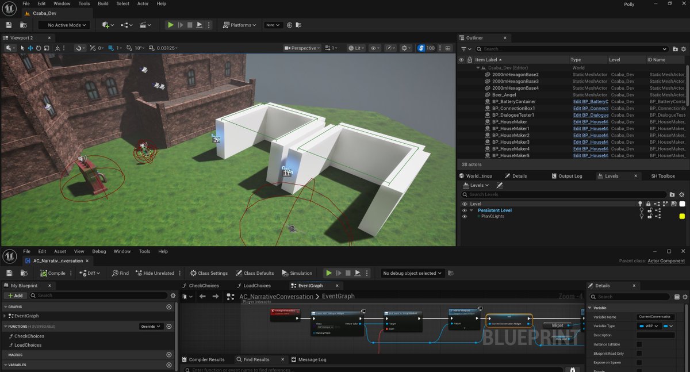
Task: Click Compile in the Blueprint editor toolbar
Action: pos(53,273)
